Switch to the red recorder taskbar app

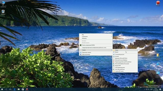pyautogui.click(x=27, y=89)
